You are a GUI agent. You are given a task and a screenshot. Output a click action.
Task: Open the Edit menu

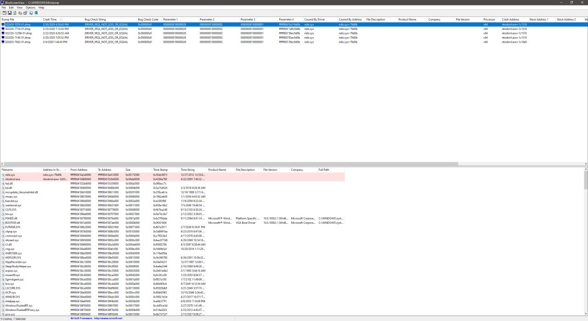tap(11, 7)
